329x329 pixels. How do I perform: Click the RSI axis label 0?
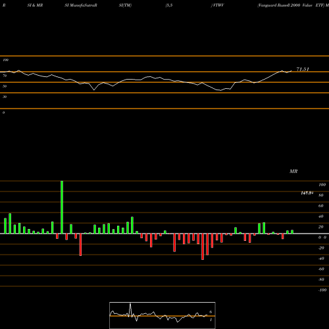(3, 113)
